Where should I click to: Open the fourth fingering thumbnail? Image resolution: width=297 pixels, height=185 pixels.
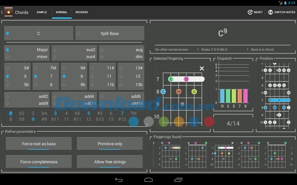click(248, 155)
